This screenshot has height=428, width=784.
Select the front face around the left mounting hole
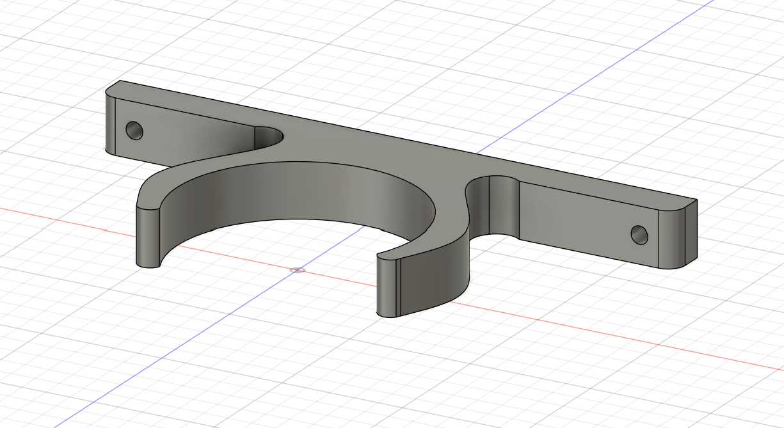click(186, 131)
